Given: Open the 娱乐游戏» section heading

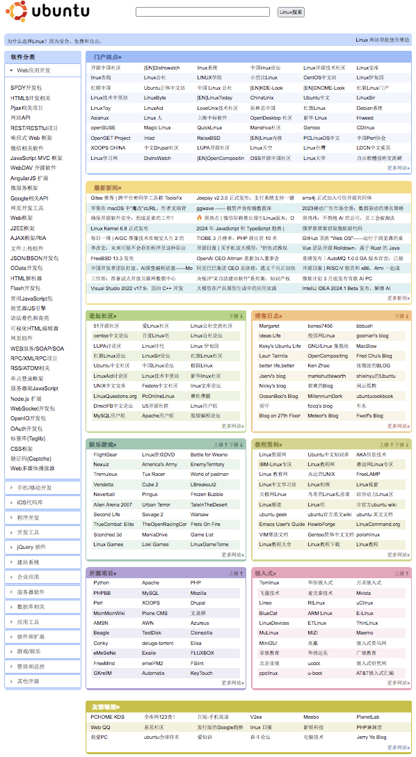Looking at the screenshot, I should 103,444.
